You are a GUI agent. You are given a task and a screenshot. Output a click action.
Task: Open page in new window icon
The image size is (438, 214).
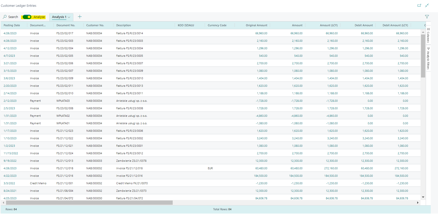point(419,5)
